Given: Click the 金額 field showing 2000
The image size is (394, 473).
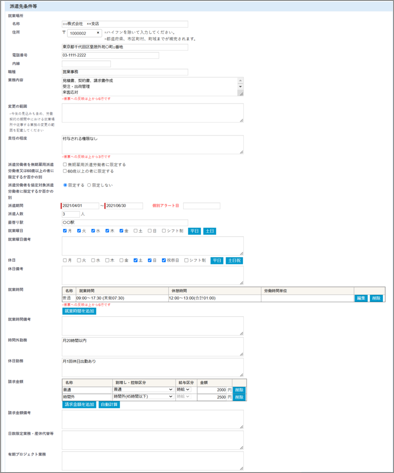Looking at the screenshot, I should tap(212, 390).
